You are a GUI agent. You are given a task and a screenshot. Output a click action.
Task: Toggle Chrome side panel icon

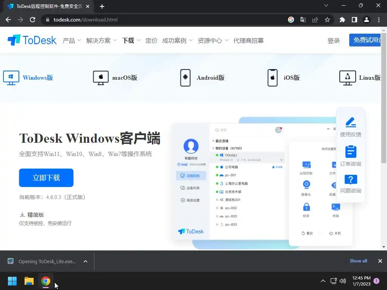coord(354,20)
